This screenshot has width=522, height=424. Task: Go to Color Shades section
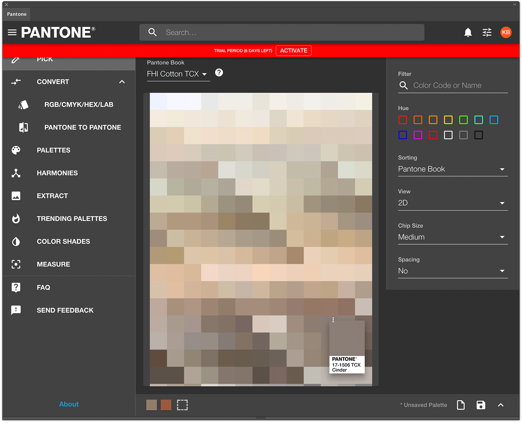pyautogui.click(x=63, y=241)
